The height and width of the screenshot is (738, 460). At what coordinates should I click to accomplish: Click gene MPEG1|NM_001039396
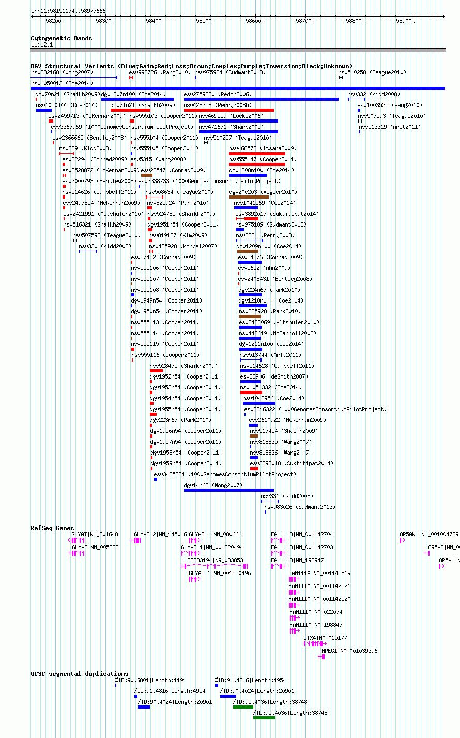coord(349,651)
